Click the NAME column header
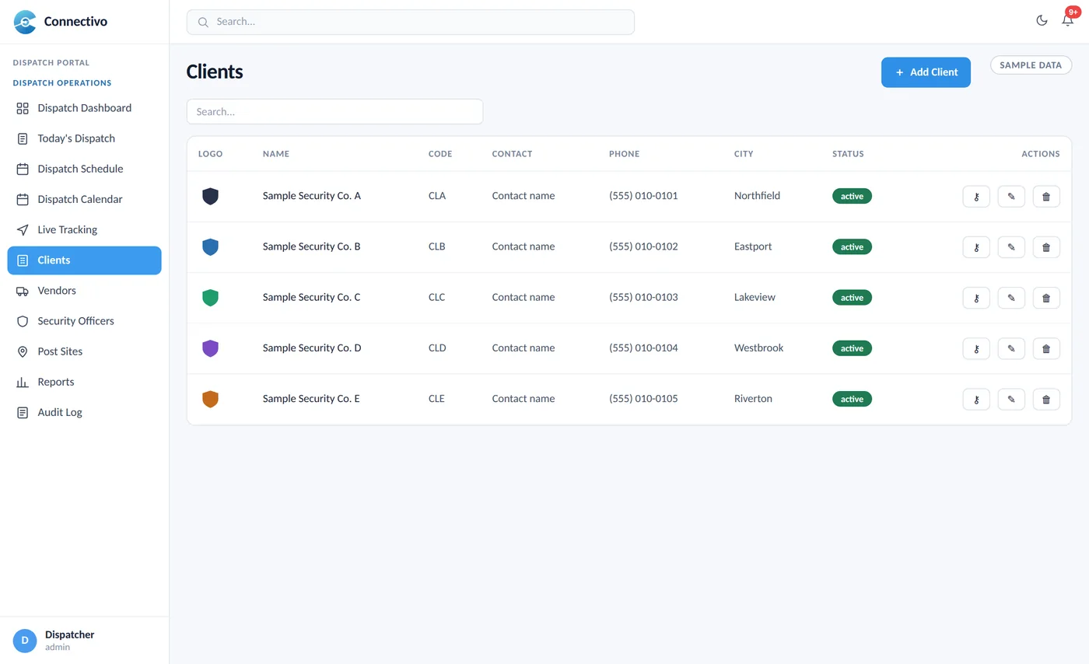The width and height of the screenshot is (1089, 664). [x=276, y=154]
